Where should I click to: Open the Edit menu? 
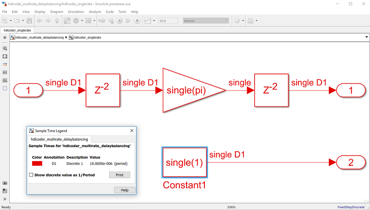click(x=15, y=12)
